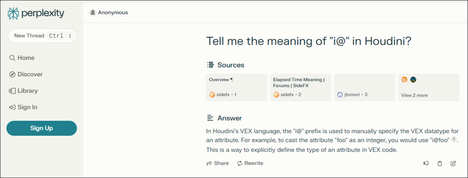Open the sidefx Overview source card

[237, 87]
